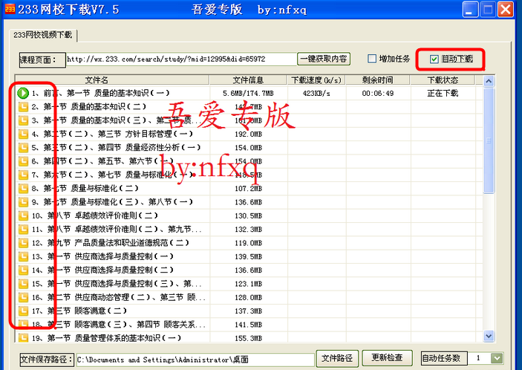The width and height of the screenshot is (522, 370).
Task: Open the 自动任务数 dropdown
Action: 496,358
